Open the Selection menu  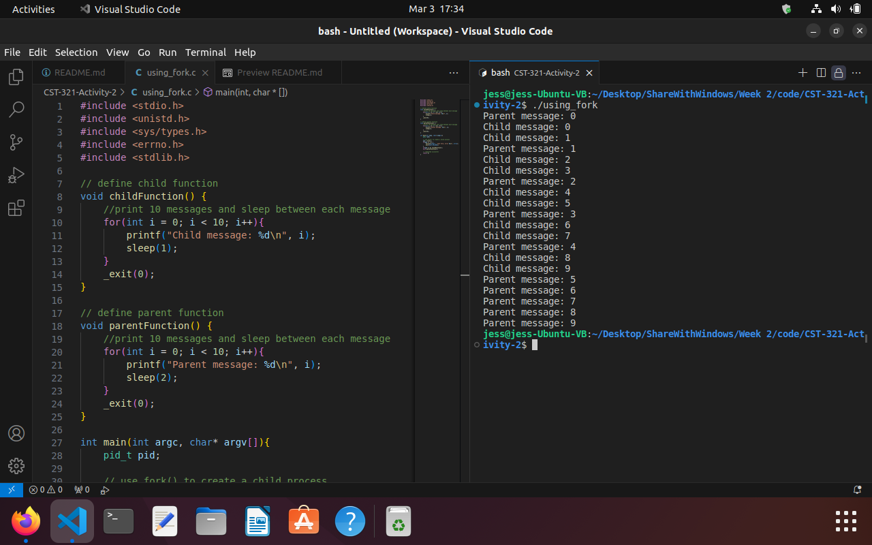coord(76,52)
